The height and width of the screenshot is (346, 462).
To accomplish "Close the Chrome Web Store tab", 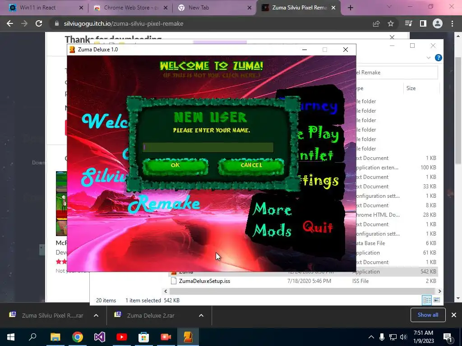I will click(x=166, y=8).
